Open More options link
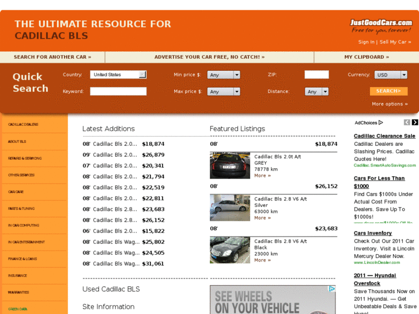The image size is (419, 314). coord(390,104)
